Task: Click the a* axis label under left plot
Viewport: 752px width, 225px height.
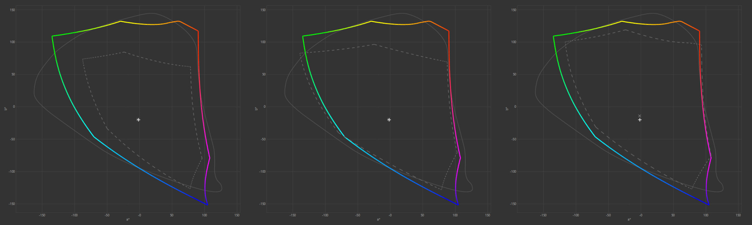Action: (x=128, y=220)
